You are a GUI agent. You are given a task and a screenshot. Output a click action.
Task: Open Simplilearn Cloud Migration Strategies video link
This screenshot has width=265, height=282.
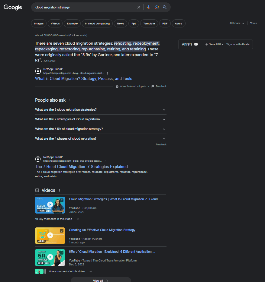click(115, 199)
